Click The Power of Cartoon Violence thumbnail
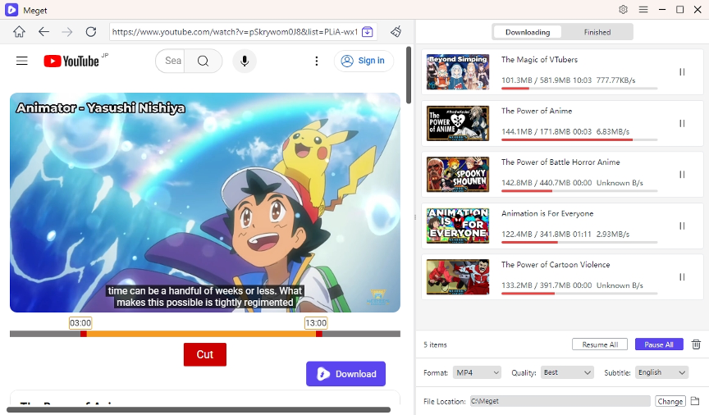This screenshot has height=415, width=709. tap(458, 277)
